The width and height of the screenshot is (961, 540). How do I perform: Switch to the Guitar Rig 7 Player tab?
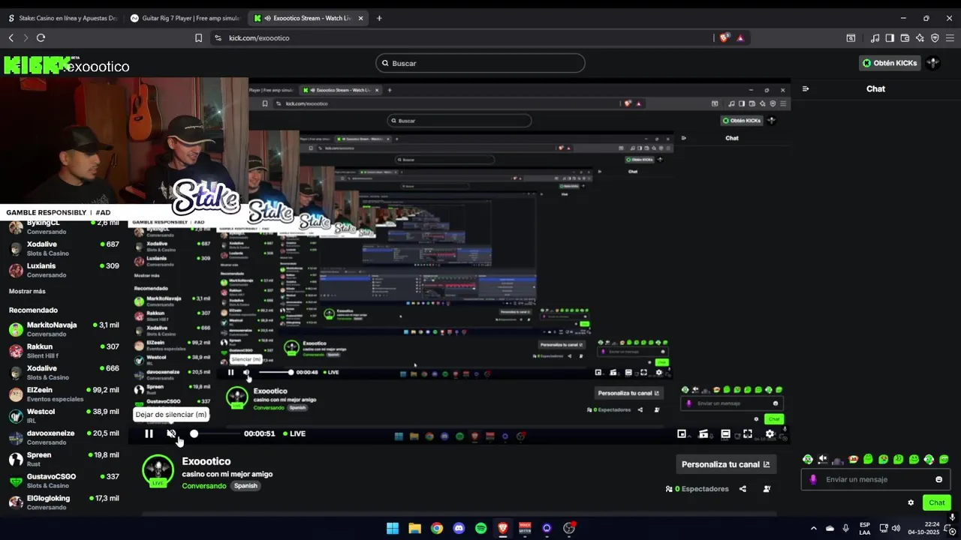pos(185,18)
